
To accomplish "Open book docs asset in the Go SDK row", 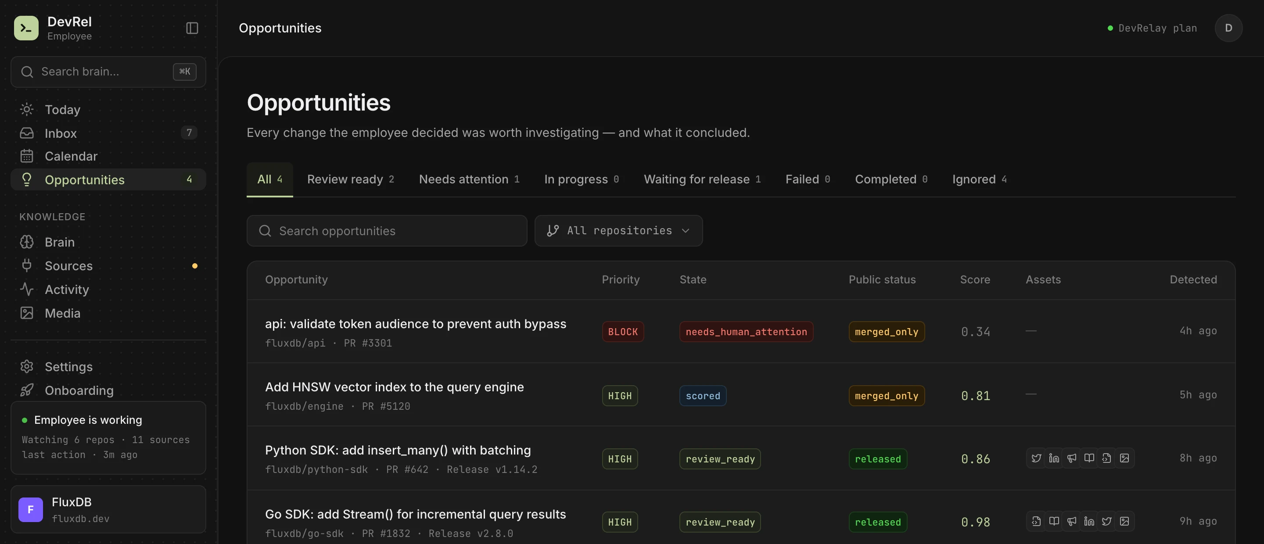I will point(1053,522).
